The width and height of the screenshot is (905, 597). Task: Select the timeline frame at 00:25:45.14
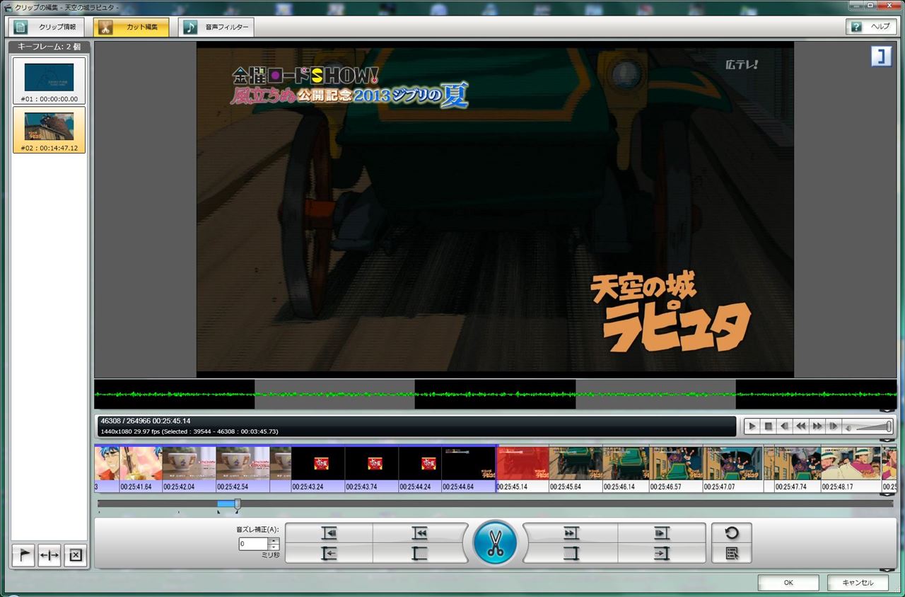[x=522, y=469]
